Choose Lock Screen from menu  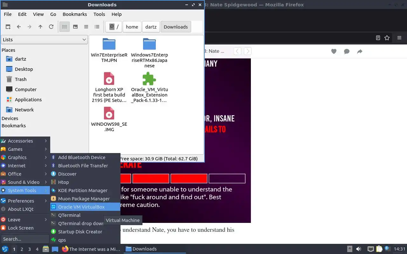click(x=25, y=228)
